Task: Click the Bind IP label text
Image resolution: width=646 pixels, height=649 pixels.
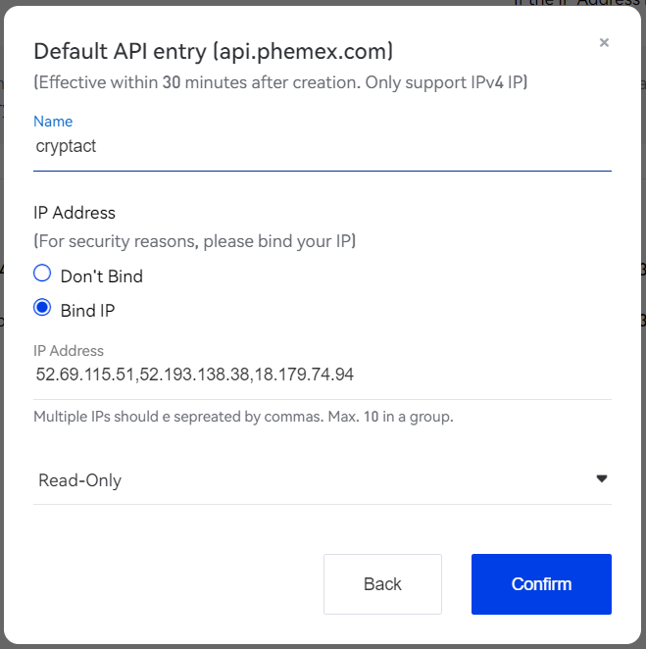Action: click(x=87, y=311)
